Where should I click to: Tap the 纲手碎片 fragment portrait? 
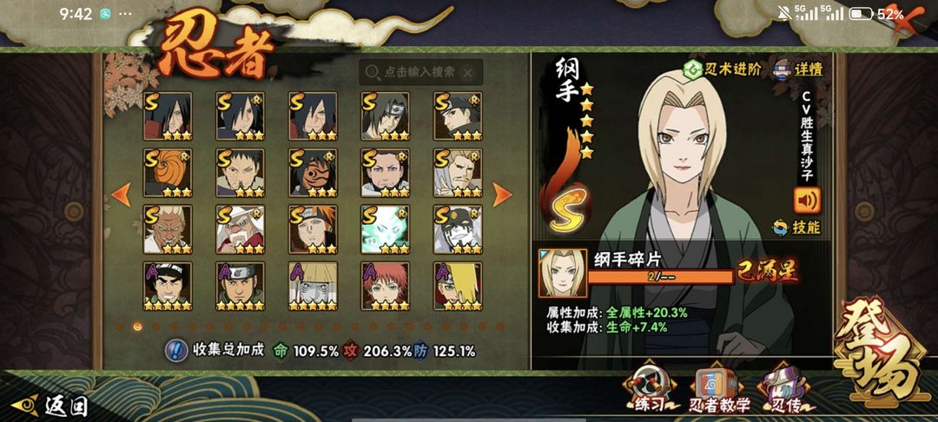[562, 274]
